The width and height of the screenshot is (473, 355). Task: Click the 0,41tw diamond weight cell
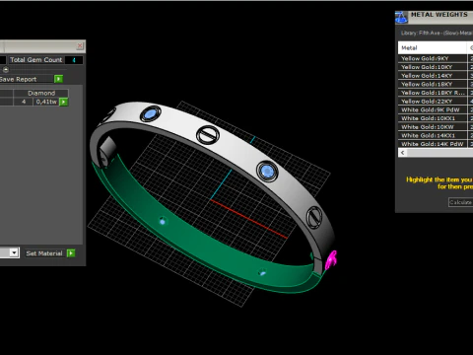click(x=46, y=102)
